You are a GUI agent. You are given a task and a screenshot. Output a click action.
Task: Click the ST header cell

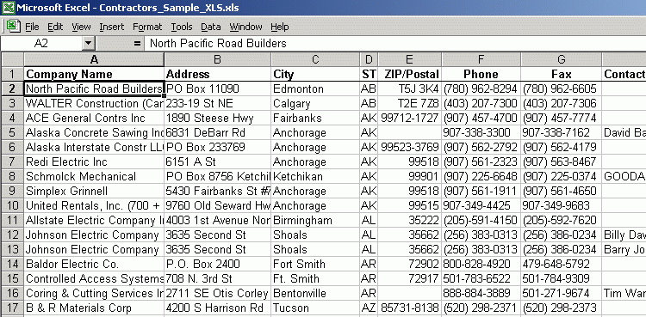(x=369, y=74)
